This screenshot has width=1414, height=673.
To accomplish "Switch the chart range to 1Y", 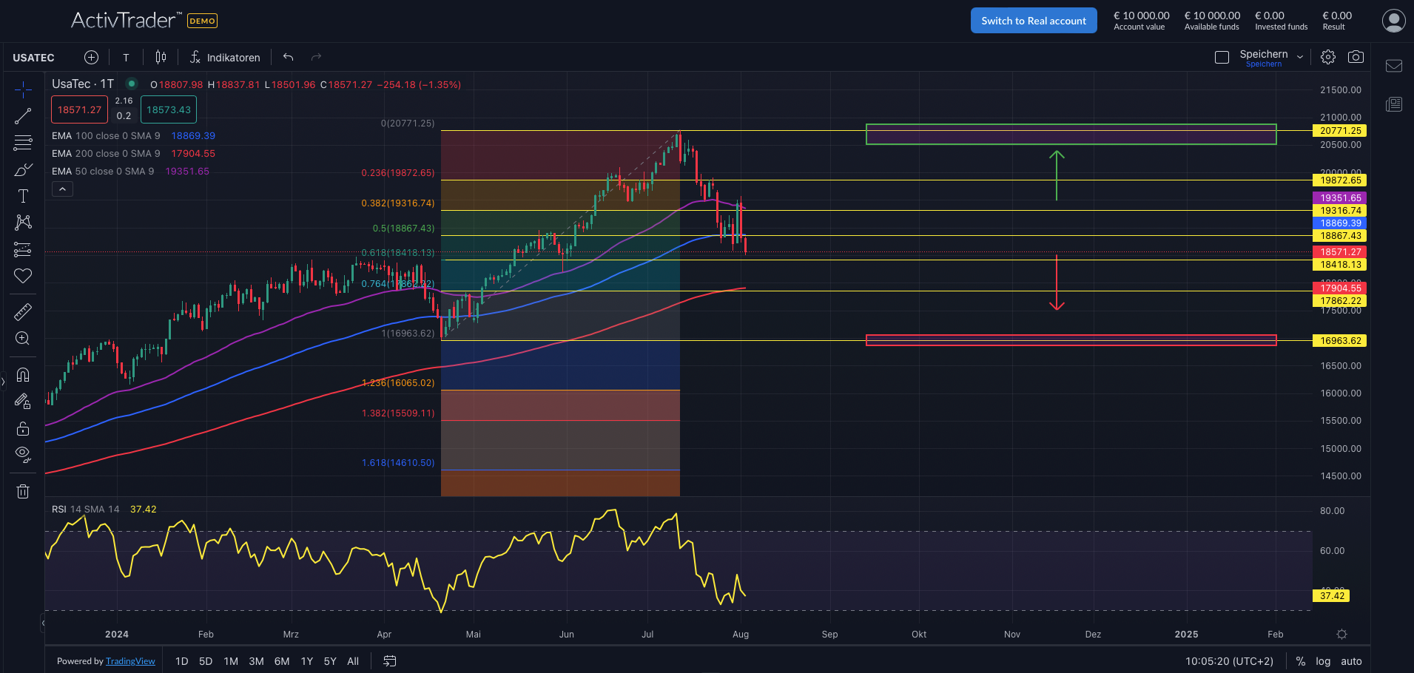I will 307,660.
